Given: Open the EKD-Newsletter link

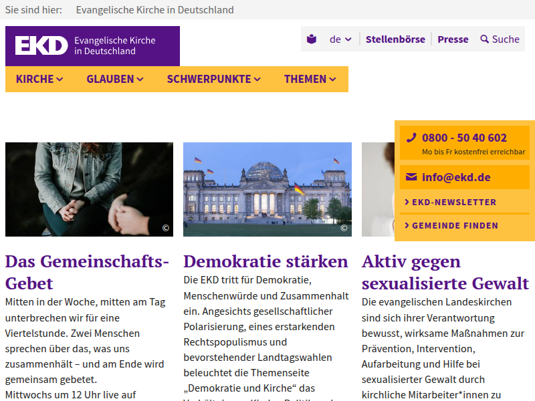Looking at the screenshot, I should pos(454,203).
